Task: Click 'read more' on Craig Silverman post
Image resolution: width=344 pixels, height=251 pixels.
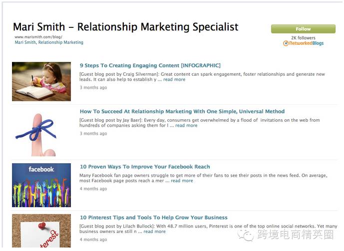Action: click(174, 79)
